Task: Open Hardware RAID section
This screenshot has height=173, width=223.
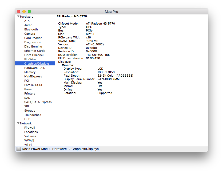Action: [35, 68]
